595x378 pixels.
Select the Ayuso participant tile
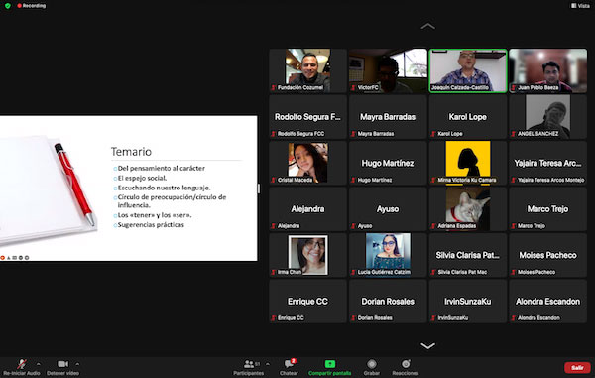tap(388, 209)
